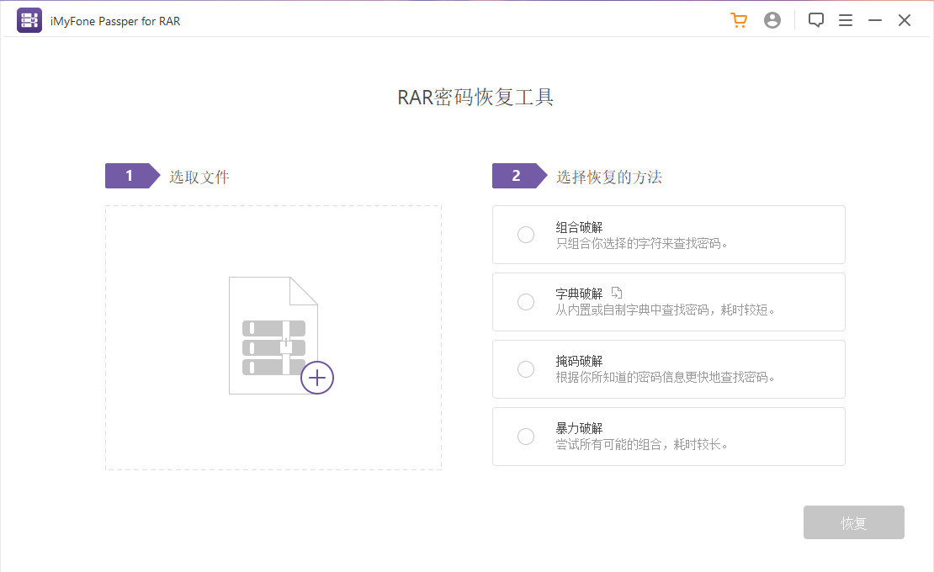Open the feedback chat bubble icon
This screenshot has width=934, height=572.
coord(815,21)
